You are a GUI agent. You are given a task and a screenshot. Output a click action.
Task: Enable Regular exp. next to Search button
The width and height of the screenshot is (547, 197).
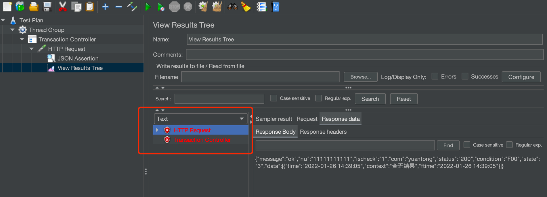coord(318,98)
